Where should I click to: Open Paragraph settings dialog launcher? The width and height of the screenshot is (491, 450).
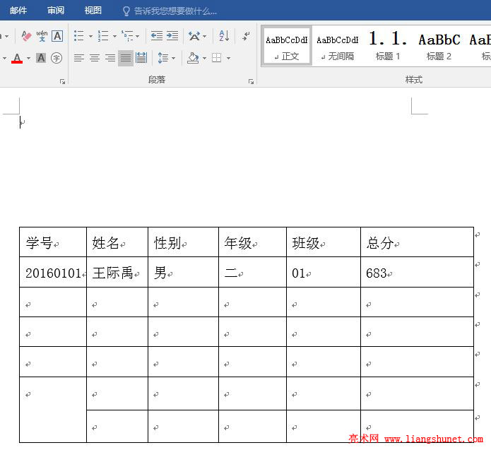[251, 81]
